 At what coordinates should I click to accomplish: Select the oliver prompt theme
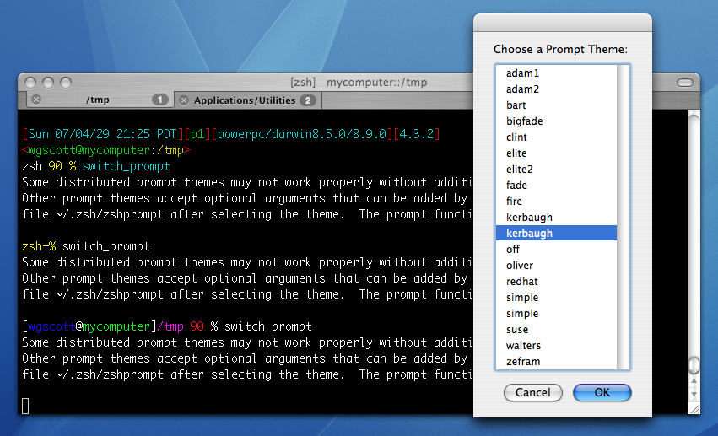[x=556, y=266]
